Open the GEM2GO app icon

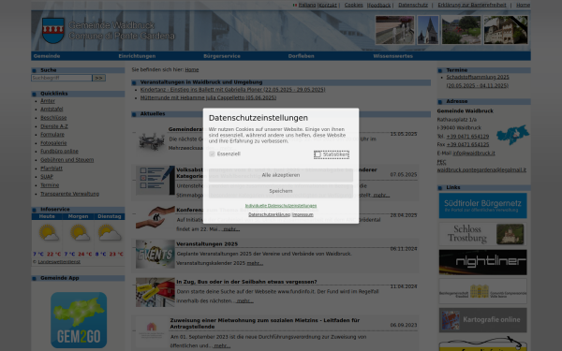(79, 320)
